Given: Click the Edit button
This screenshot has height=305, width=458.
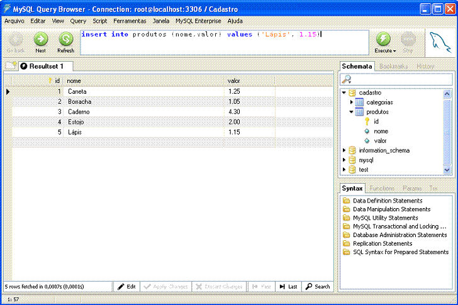Looking at the screenshot, I should tap(127, 287).
